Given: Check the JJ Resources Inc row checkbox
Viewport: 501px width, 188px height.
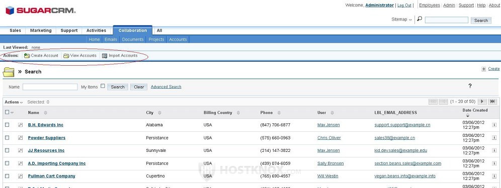Looking at the screenshot, I should tap(7, 150).
